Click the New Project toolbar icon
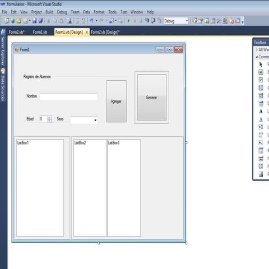 [x=7, y=21]
